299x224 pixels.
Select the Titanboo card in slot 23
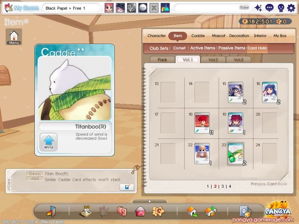click(236, 154)
